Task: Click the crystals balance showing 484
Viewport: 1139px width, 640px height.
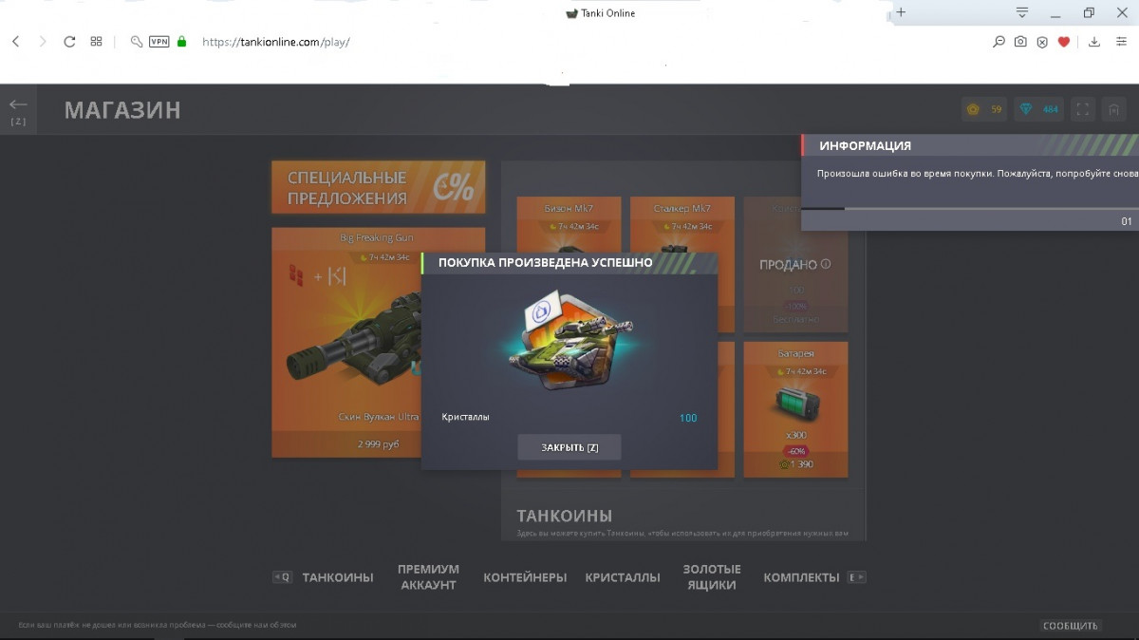Action: pos(1038,109)
